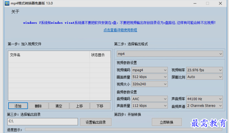Screen dimensions: 229x133
Task: Click the 状态显示 column header
Action: 100,55
